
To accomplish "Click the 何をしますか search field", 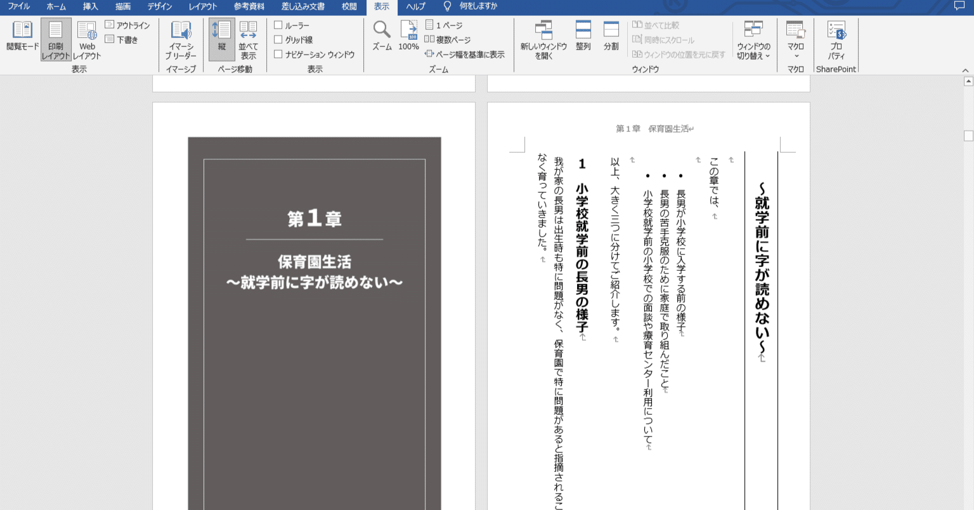I will click(471, 8).
